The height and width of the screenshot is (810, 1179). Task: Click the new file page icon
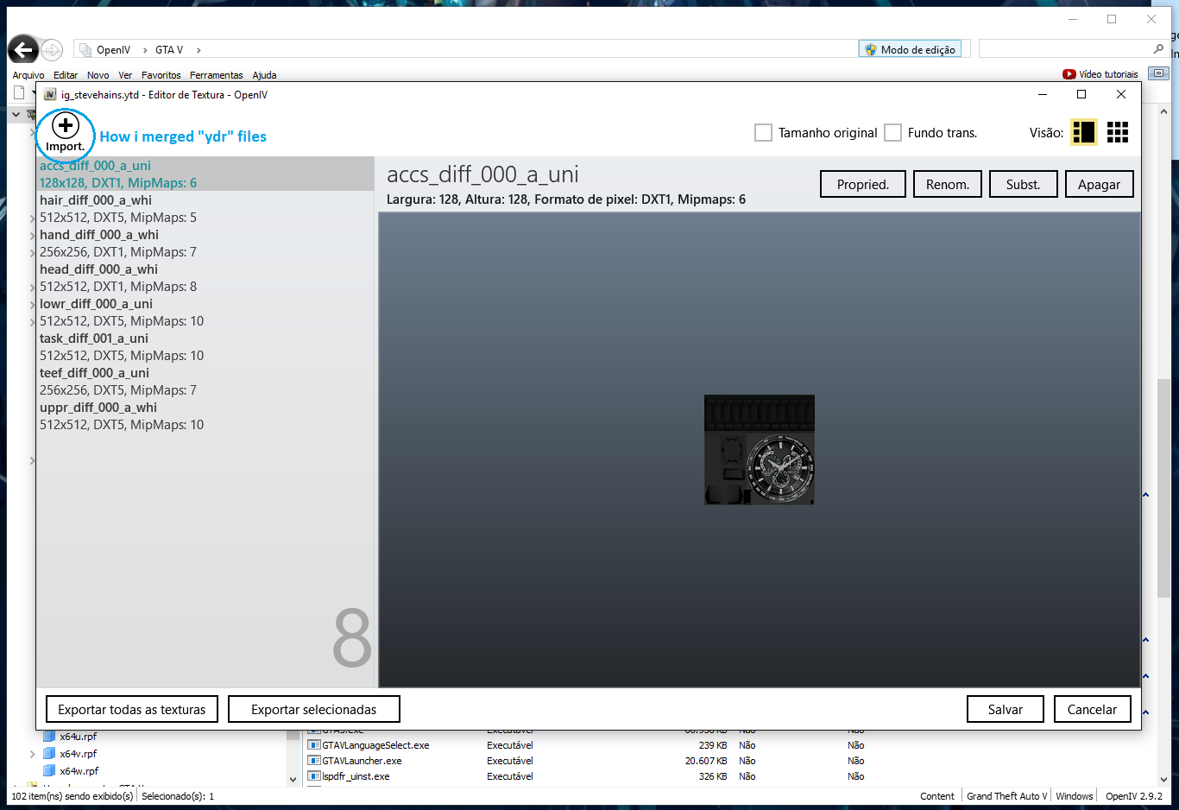pyautogui.click(x=19, y=92)
